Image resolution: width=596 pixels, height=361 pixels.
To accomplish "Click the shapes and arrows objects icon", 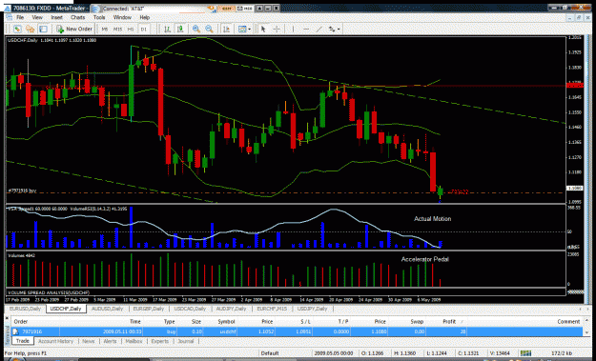I will (332, 29).
